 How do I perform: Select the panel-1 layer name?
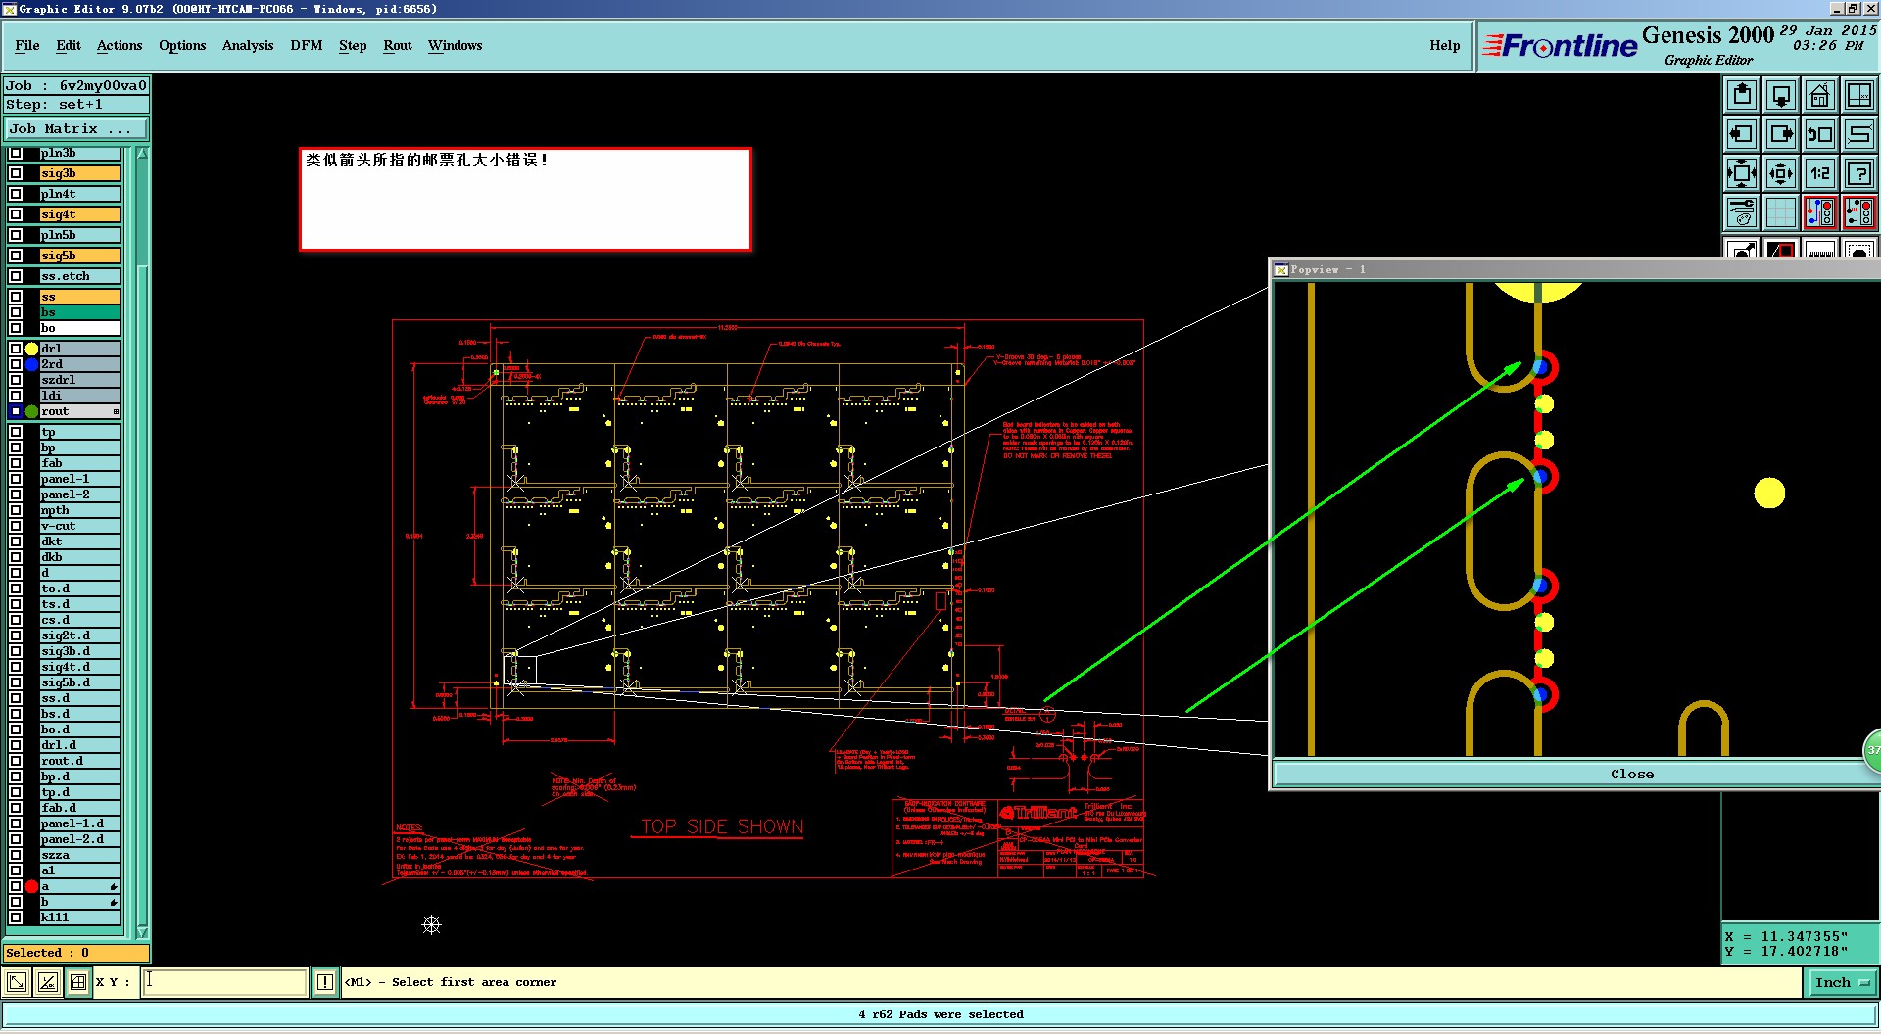pos(79,479)
